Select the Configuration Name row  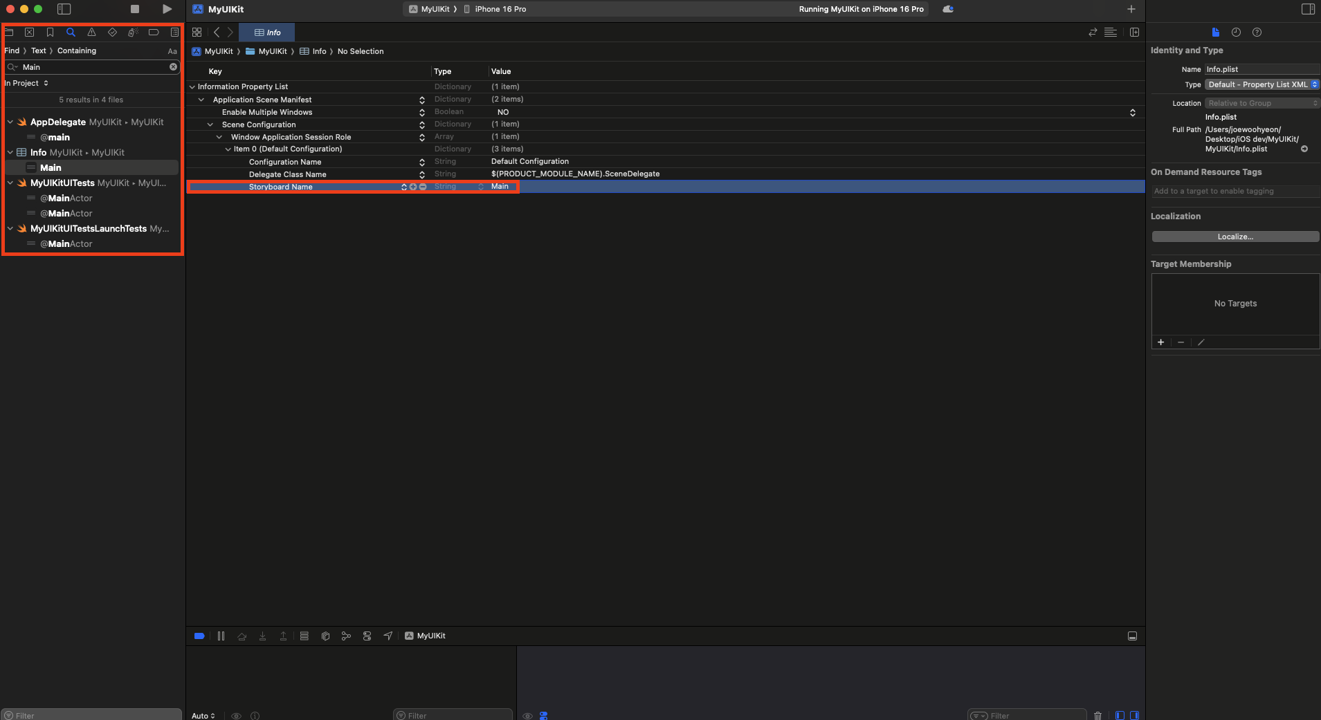(665, 162)
